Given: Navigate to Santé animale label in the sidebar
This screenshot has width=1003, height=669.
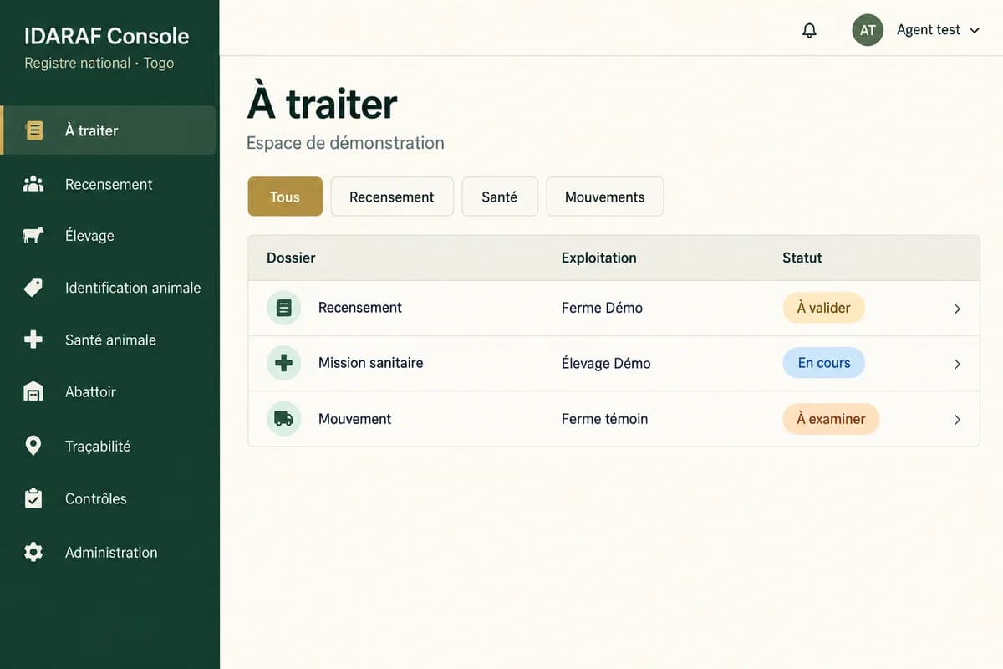Looking at the screenshot, I should (x=110, y=340).
